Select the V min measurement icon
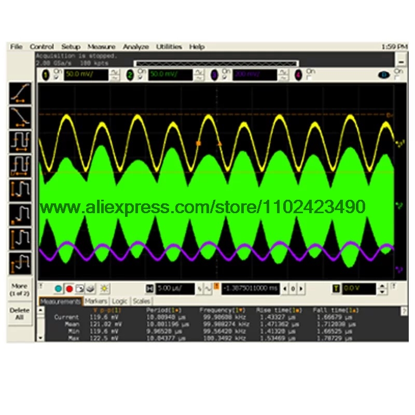The height and width of the screenshot is (415, 415). click(x=20, y=215)
